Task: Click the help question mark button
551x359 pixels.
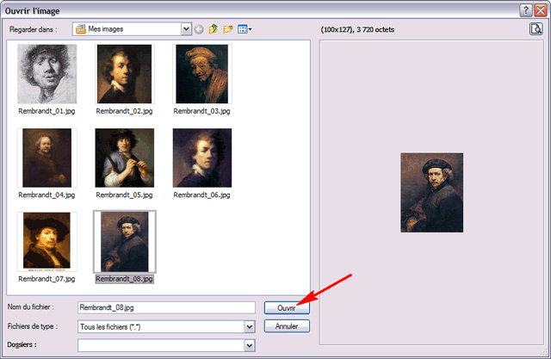Action: pyautogui.click(x=525, y=10)
